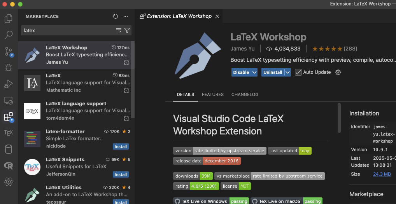Open the Extensions view icon
396x204 pixels.
pos(9,117)
